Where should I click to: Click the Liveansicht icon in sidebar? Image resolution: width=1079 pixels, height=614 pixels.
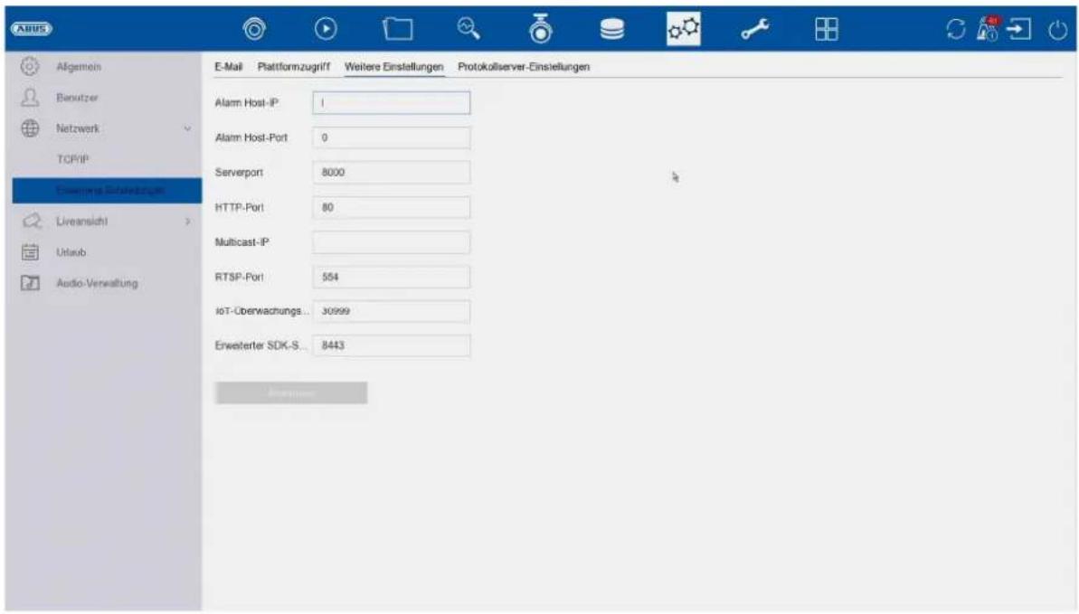click(x=30, y=221)
